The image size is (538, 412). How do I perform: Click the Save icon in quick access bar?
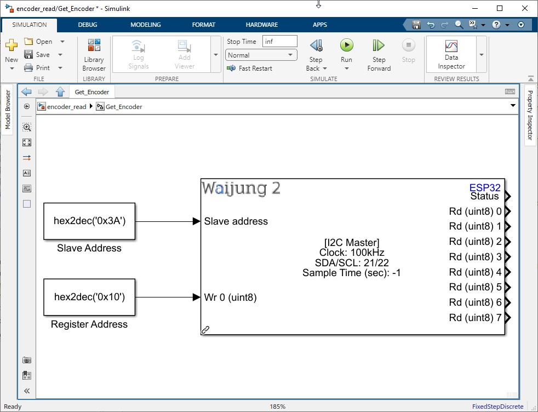point(416,25)
